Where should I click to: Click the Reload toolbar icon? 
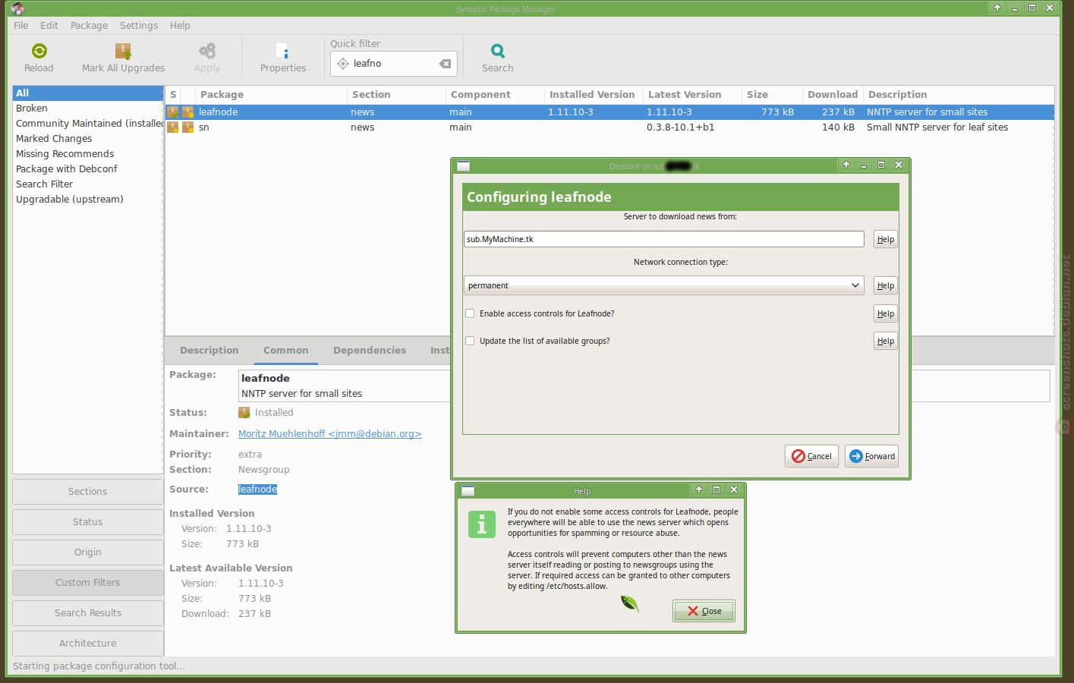pyautogui.click(x=39, y=51)
